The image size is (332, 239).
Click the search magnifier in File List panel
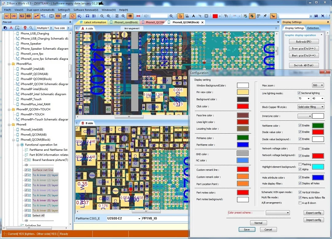click(31, 28)
